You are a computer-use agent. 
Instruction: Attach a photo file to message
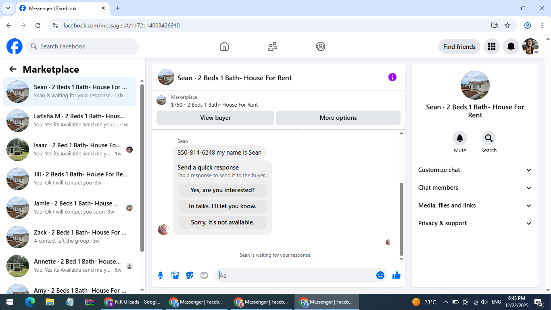click(175, 275)
